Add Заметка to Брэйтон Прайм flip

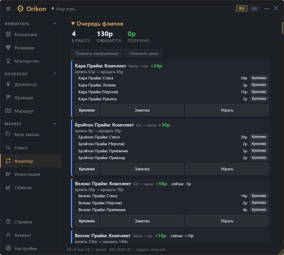click(142, 169)
